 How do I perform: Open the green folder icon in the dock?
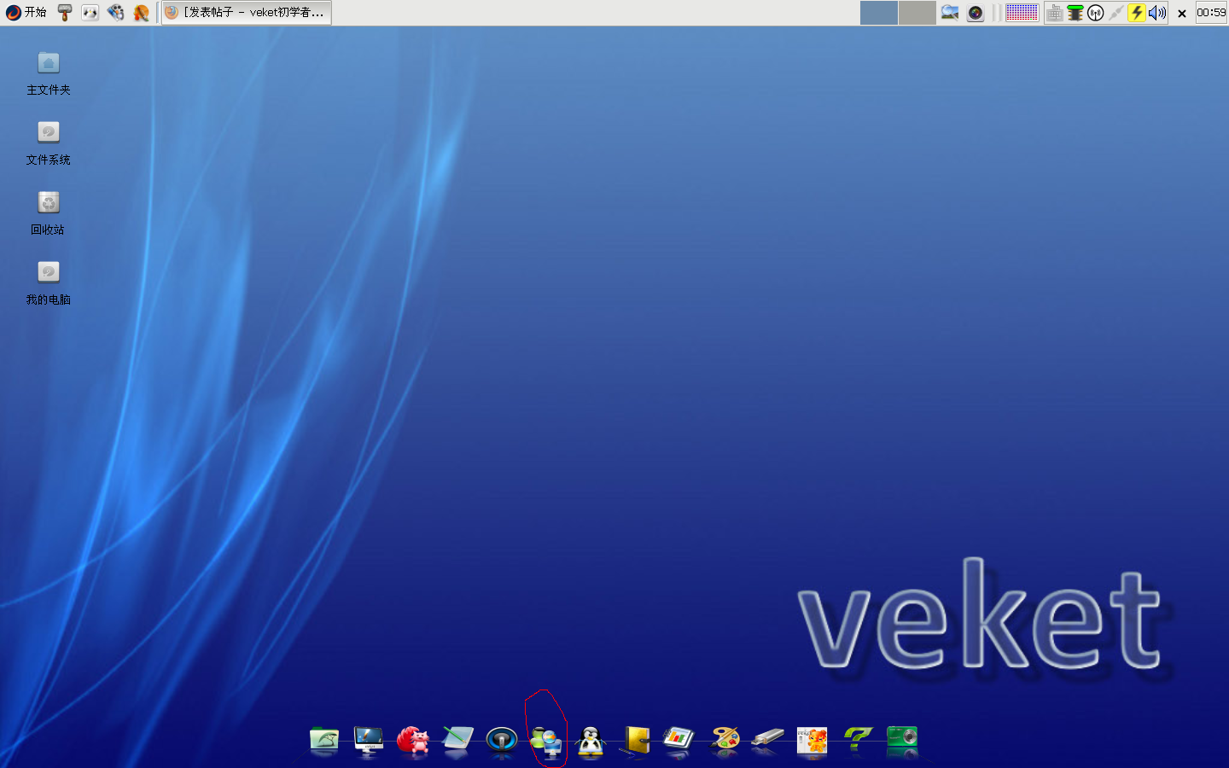(x=324, y=740)
